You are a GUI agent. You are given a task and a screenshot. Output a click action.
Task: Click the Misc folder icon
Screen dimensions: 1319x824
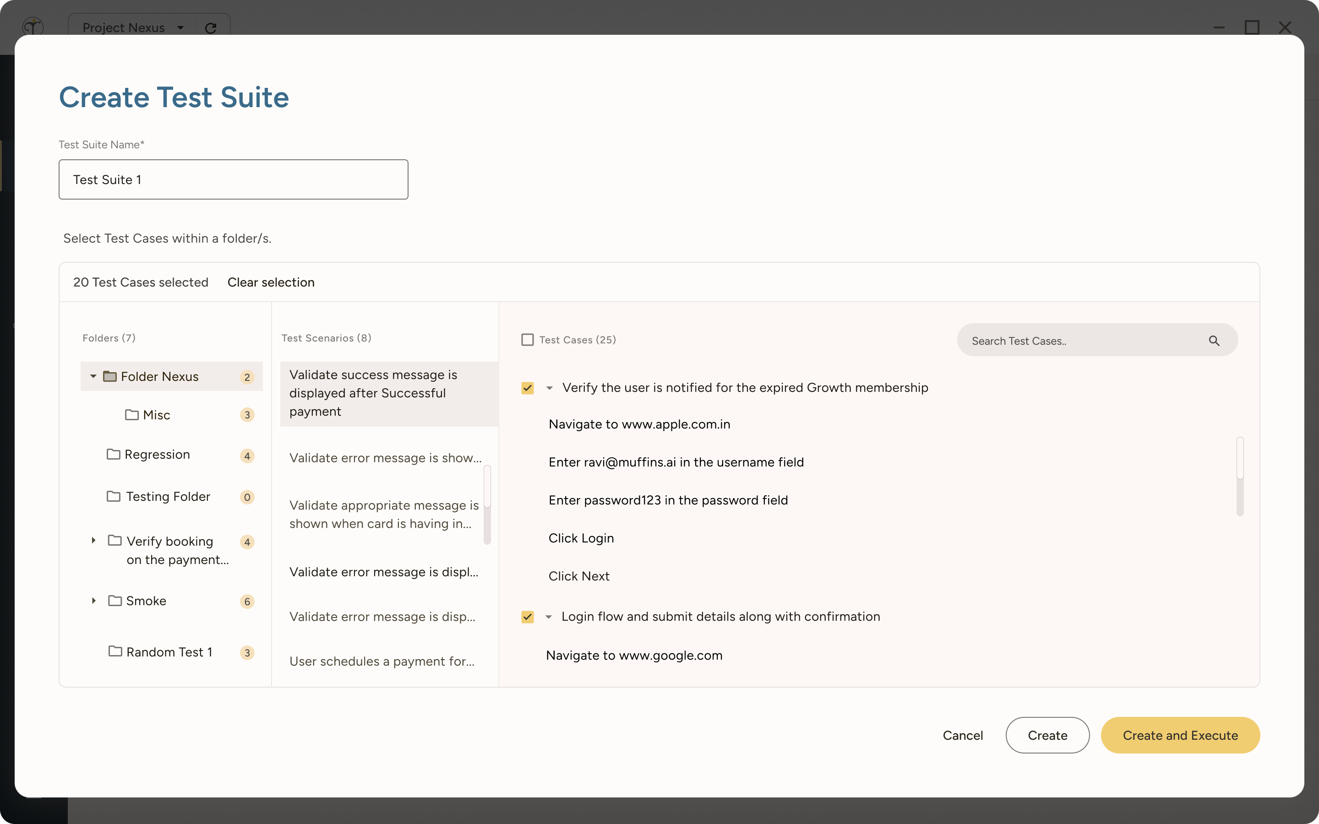tap(132, 415)
